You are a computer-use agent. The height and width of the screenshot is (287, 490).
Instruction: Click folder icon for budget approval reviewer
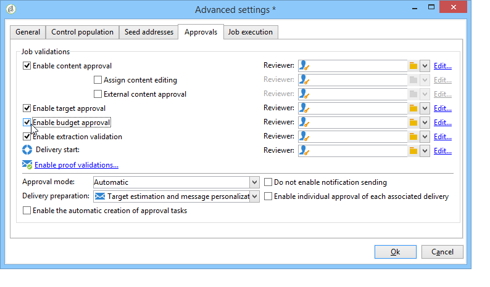[x=413, y=123]
